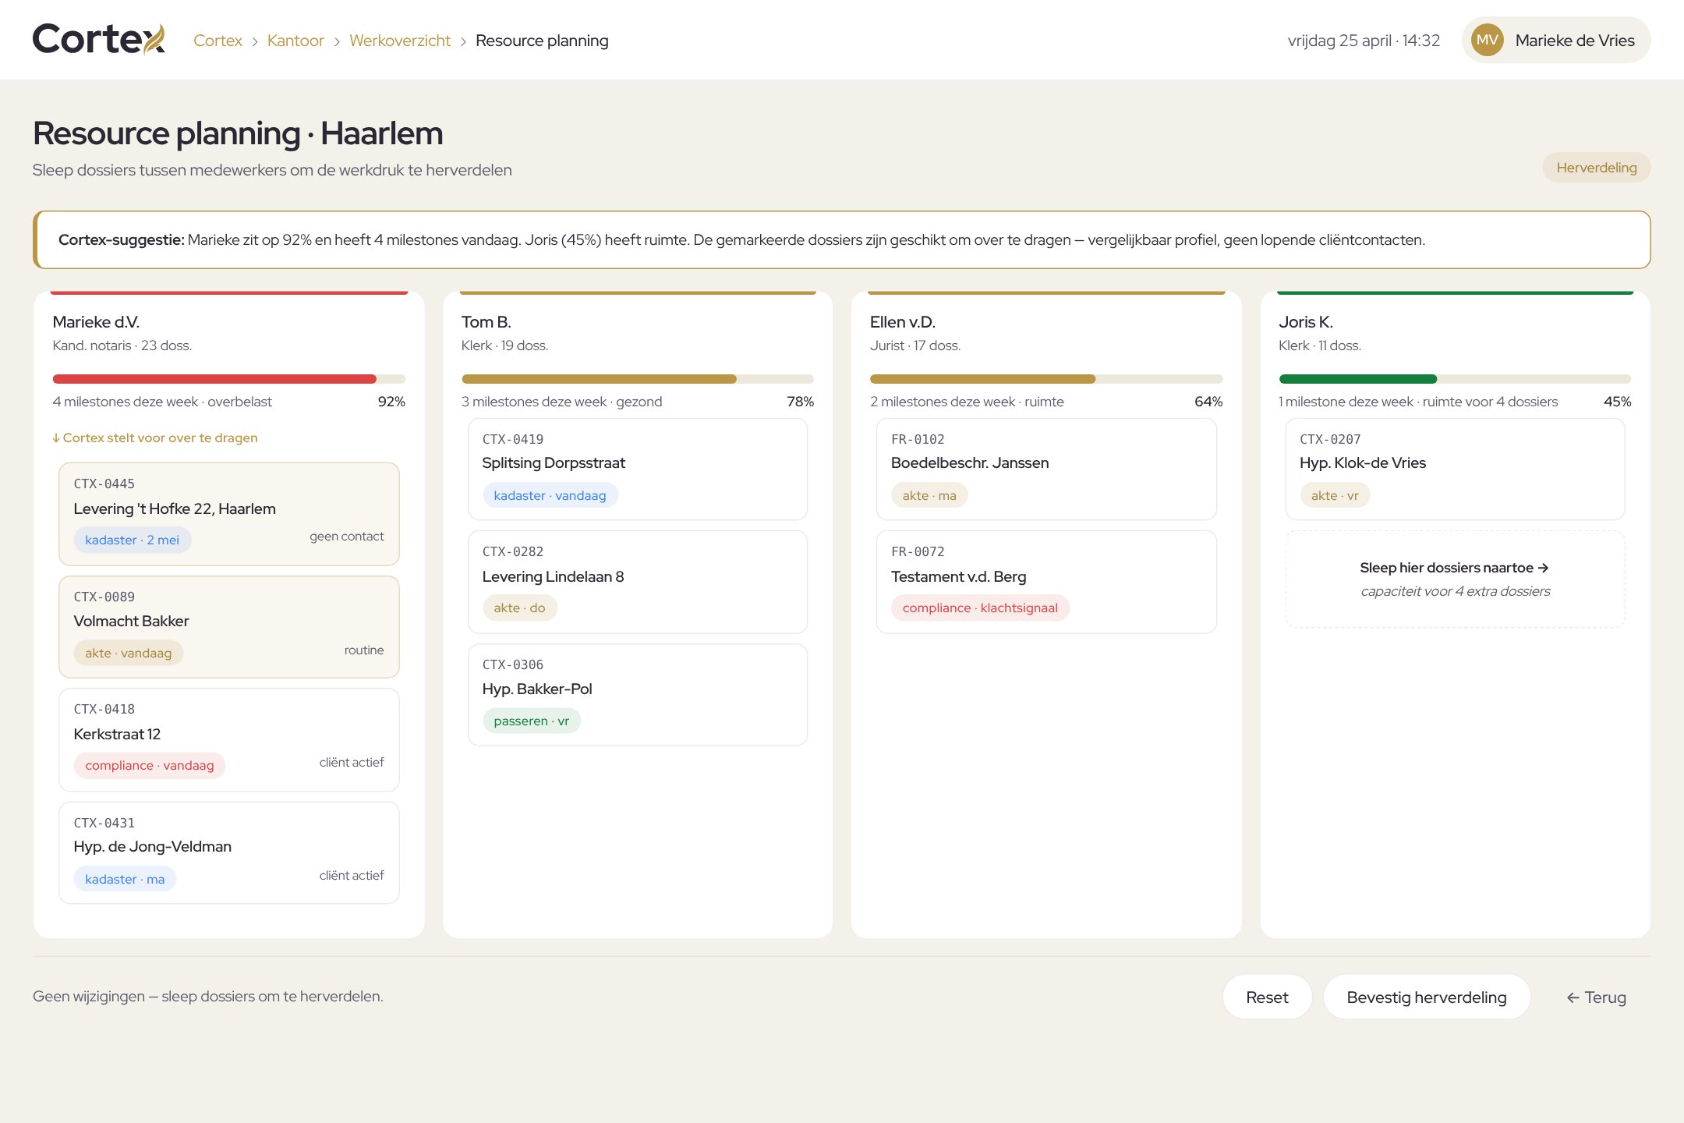Select the Splitsing Dorpsstraat dossier card
Screen dimensions: 1684x1123
pos(638,469)
